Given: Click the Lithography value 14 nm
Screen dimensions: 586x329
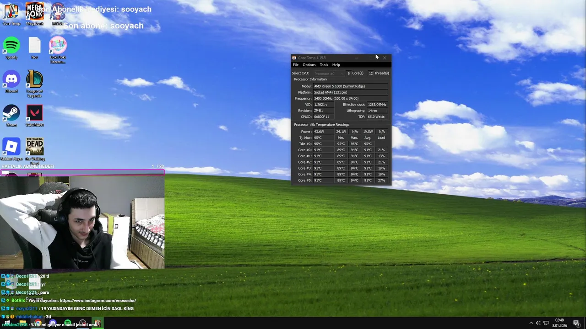Looking at the screenshot, I should (378, 111).
